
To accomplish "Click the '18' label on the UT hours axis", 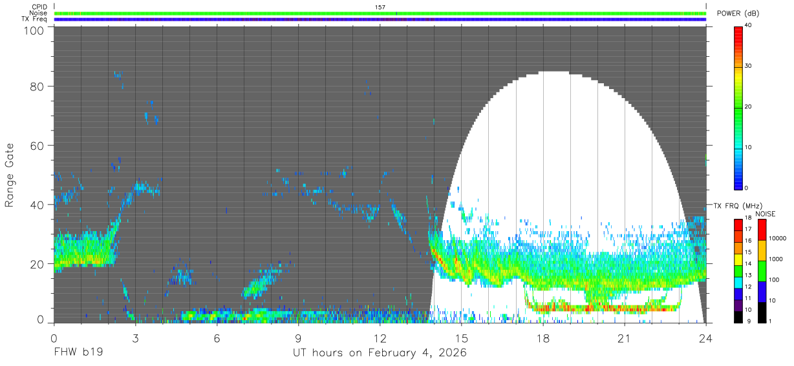I will point(542,338).
